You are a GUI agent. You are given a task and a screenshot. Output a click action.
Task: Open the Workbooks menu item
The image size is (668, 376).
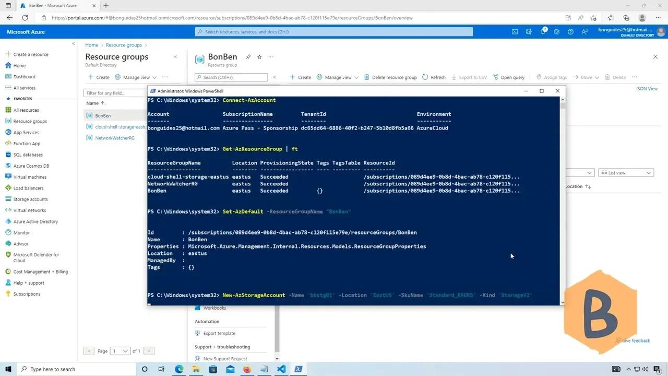coord(214,308)
